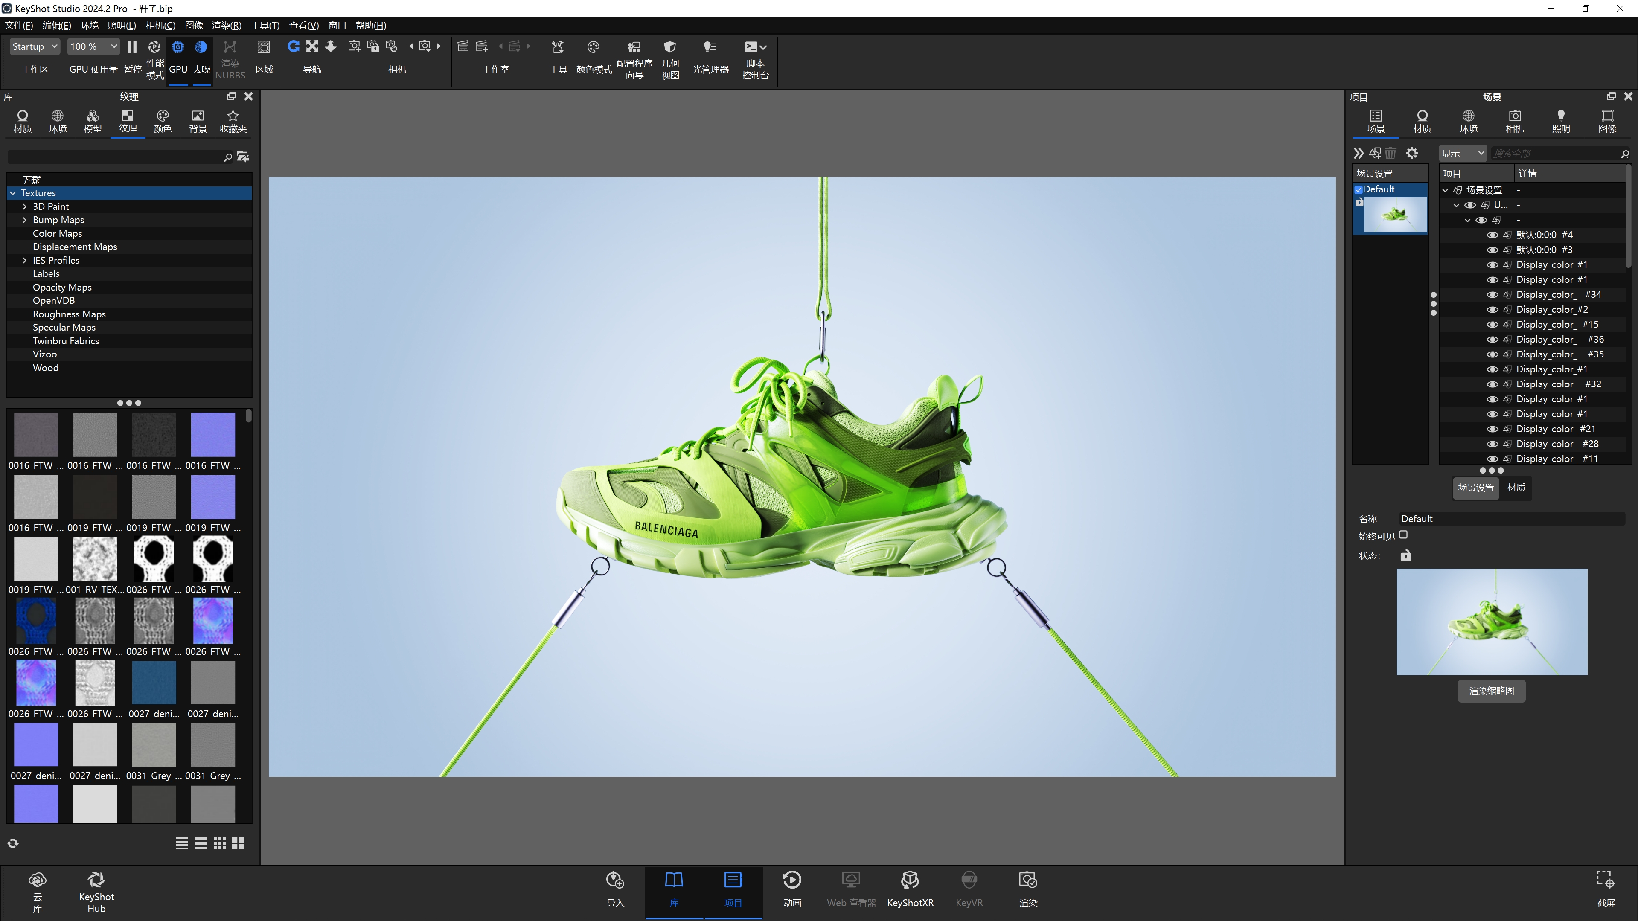This screenshot has height=921, width=1638.
Task: Open the 渲染(R) menu
Action: (227, 26)
